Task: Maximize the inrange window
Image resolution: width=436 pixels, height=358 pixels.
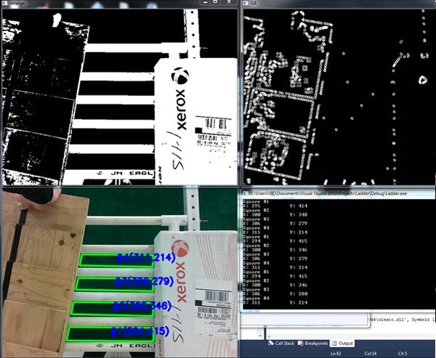Action: pos(216,2)
